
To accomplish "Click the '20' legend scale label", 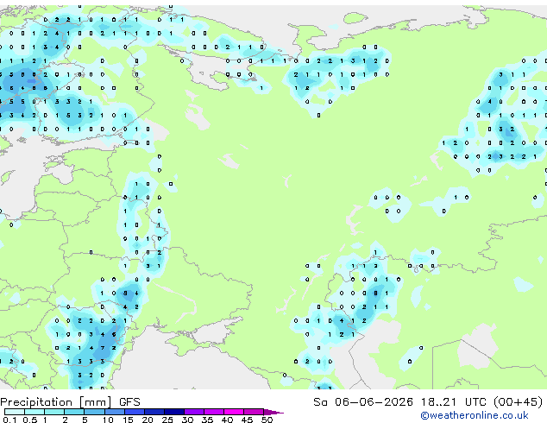I will point(148,420).
